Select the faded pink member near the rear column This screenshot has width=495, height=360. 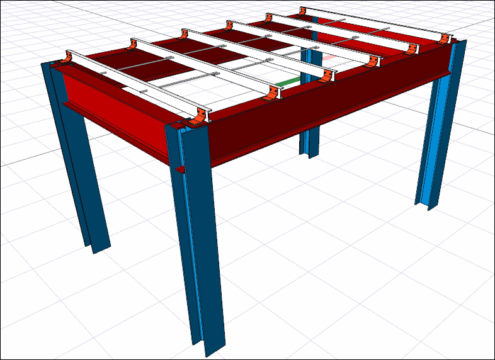click(x=329, y=57)
